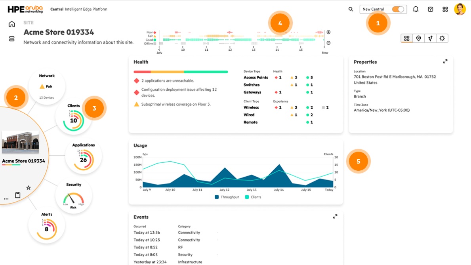Toggle the New Central switch off

pyautogui.click(x=398, y=9)
